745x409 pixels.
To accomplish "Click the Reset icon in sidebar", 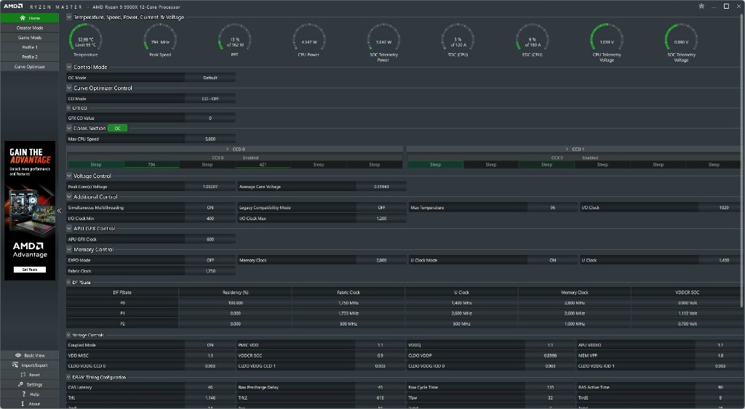I will 23,375.
